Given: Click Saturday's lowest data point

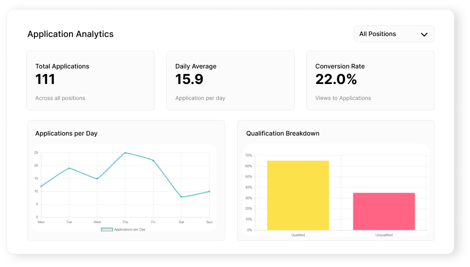Looking at the screenshot, I should tap(181, 197).
